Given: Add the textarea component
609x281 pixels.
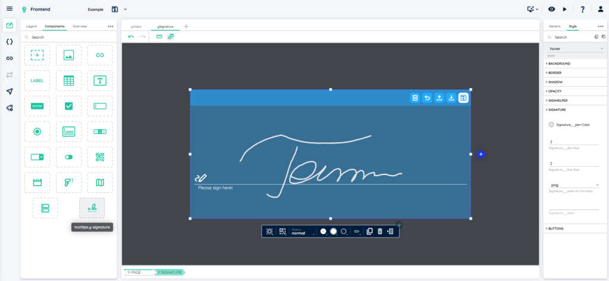Looking at the screenshot, I should tap(69, 132).
